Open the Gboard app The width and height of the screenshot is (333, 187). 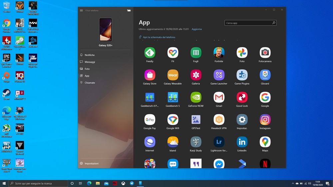click(265, 75)
